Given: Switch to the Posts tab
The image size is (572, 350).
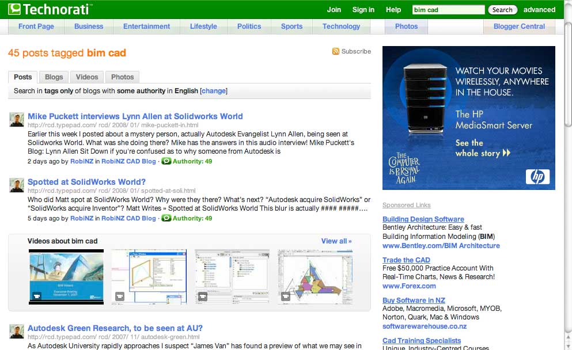Looking at the screenshot, I should click(22, 77).
